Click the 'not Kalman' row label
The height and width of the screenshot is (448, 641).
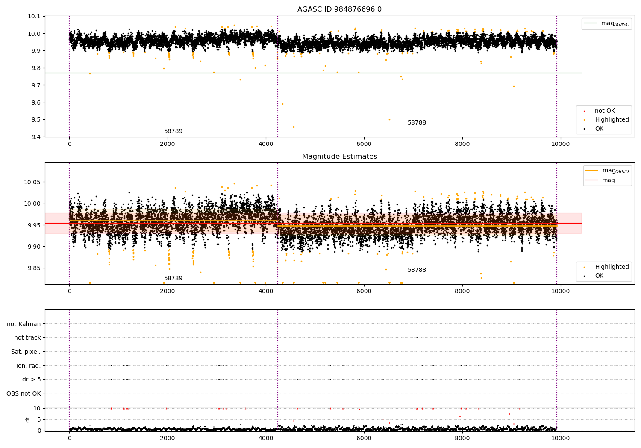(x=24, y=324)
